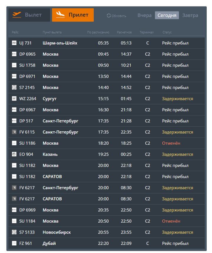Click airline icon for WZ 2264 Сургут

(14, 99)
